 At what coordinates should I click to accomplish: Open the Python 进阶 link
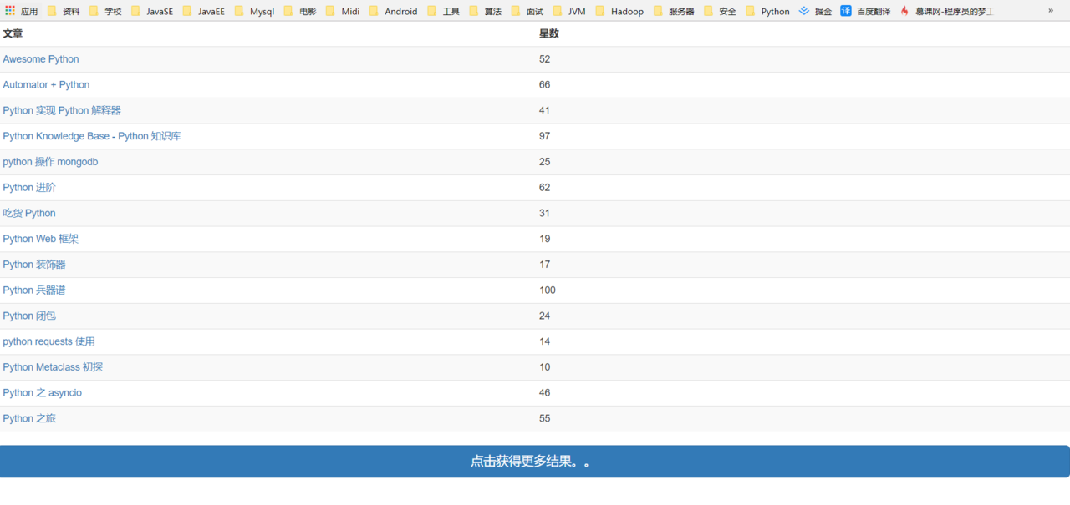(x=29, y=188)
